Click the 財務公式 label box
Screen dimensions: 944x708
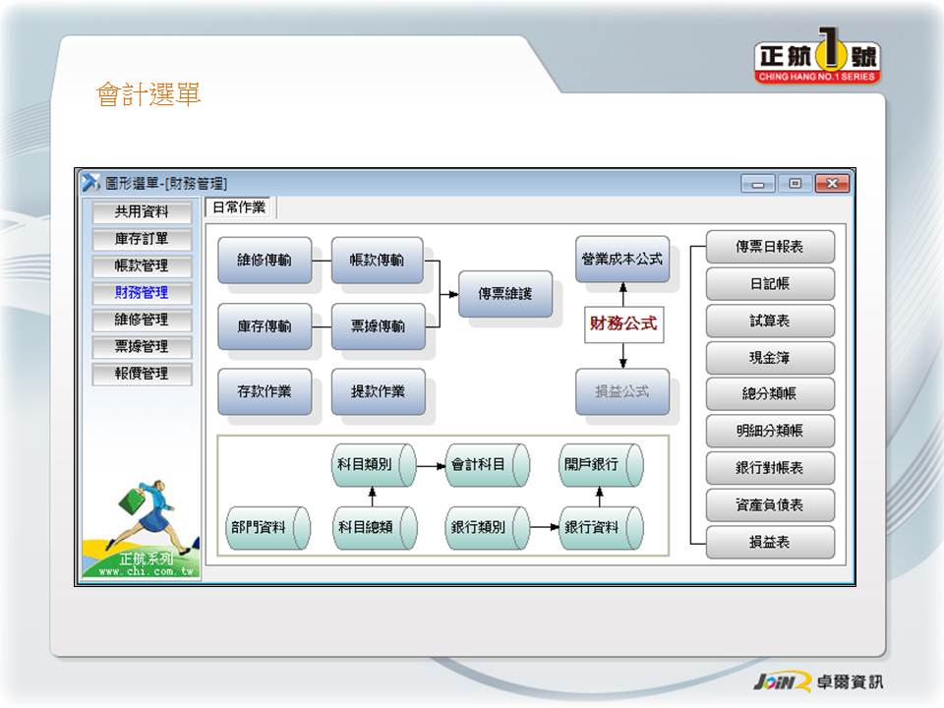[623, 323]
